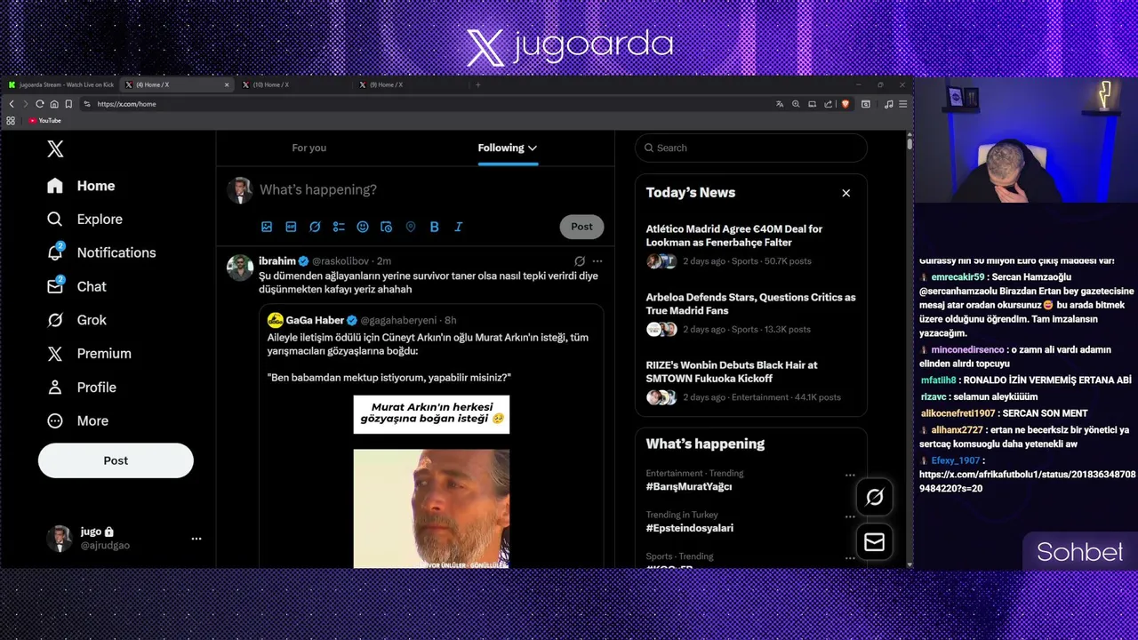Open the music note icon in browser toolbar
Screen dimensions: 1138x640
[888, 104]
